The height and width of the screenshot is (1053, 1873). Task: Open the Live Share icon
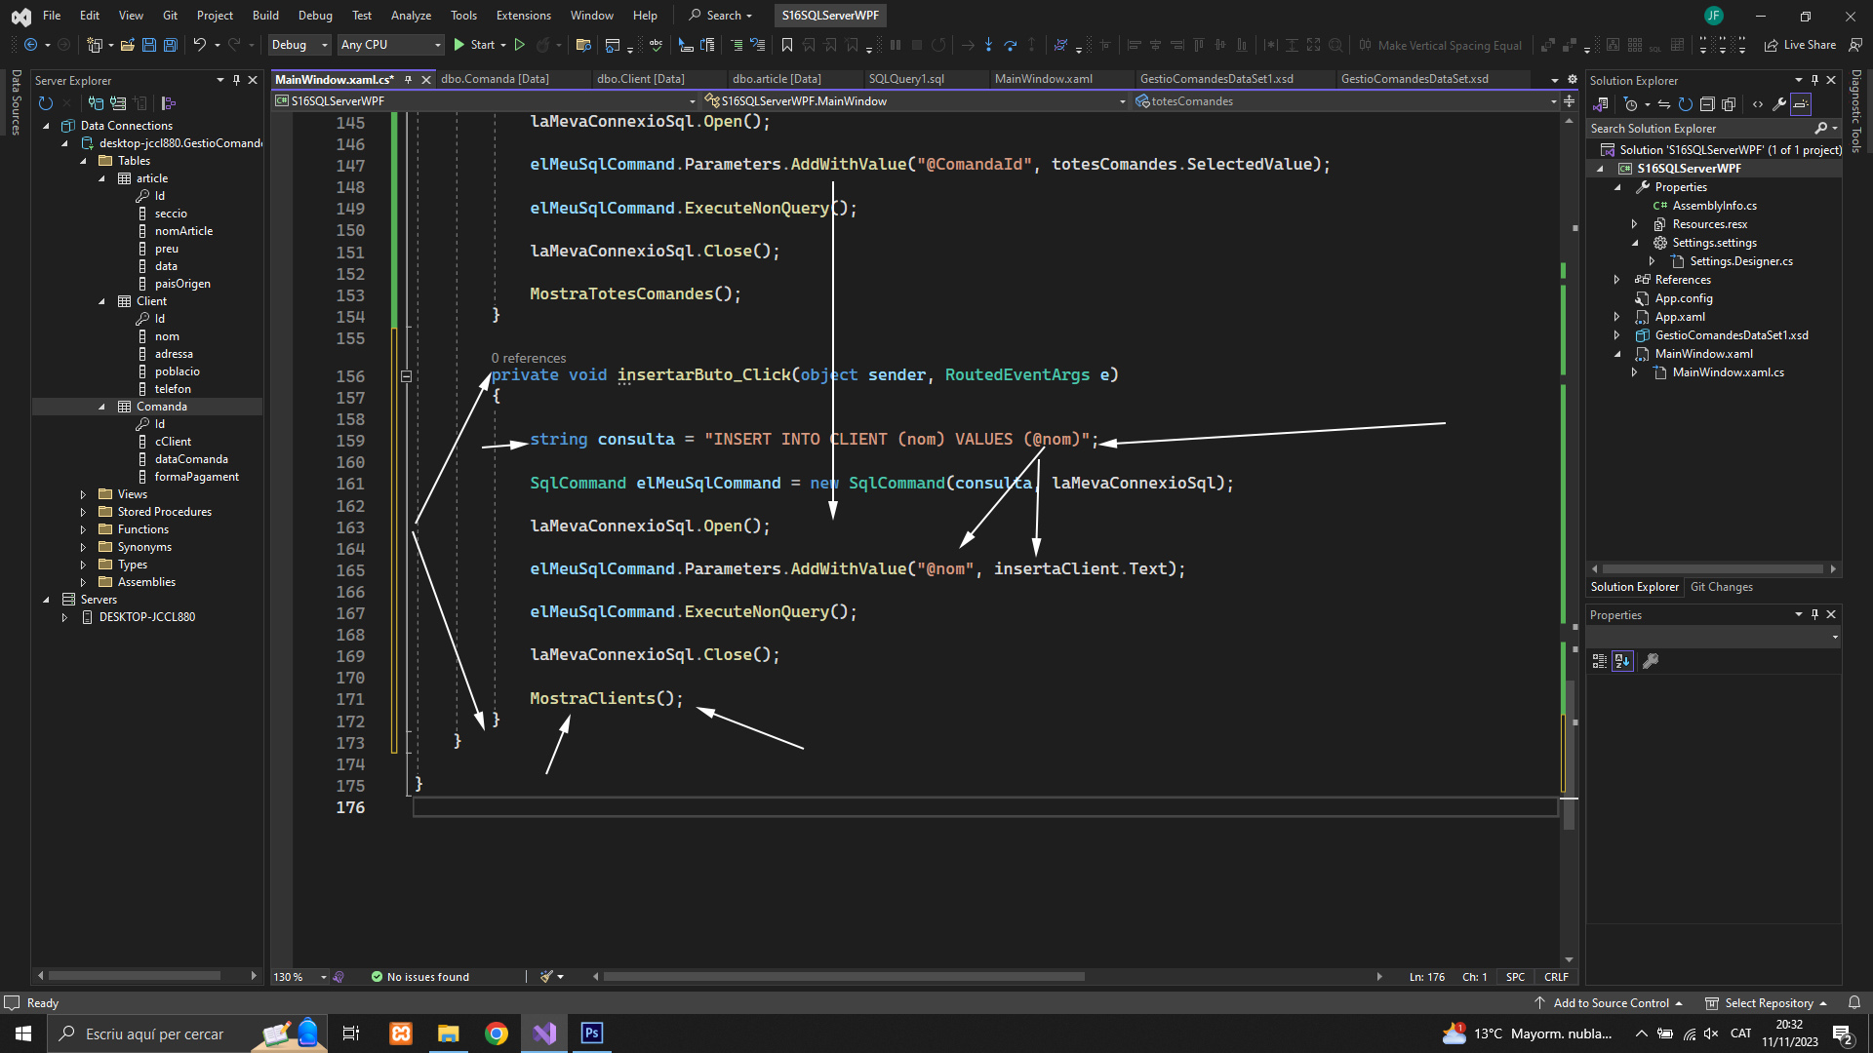1771,45
